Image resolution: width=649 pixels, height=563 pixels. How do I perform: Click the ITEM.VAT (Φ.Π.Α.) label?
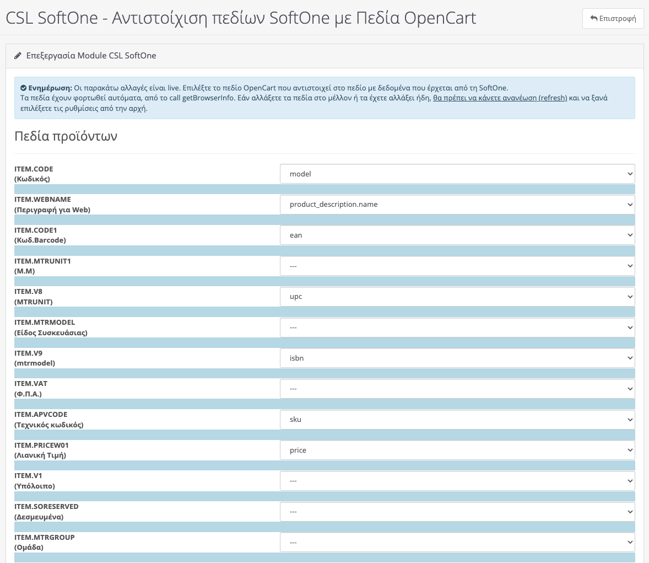click(31, 389)
